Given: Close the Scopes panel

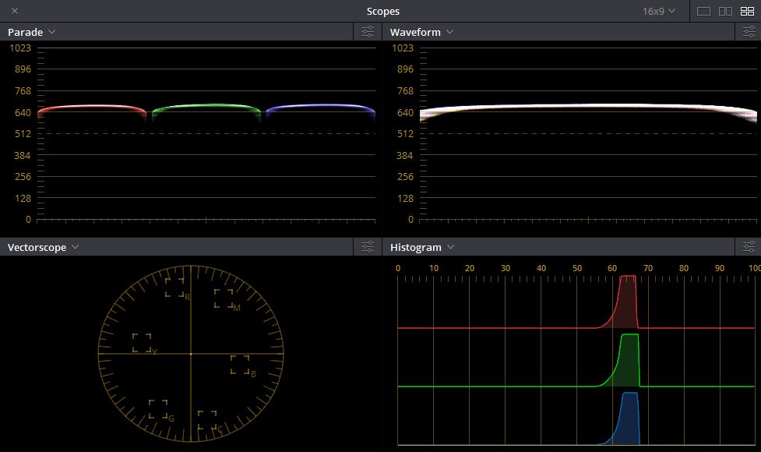Looking at the screenshot, I should [x=15, y=11].
